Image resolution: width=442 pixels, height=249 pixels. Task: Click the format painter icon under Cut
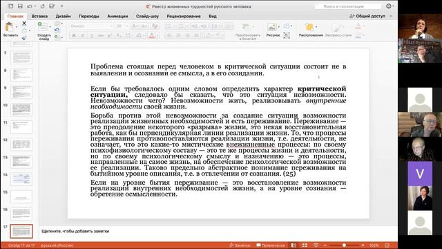pos(24,37)
